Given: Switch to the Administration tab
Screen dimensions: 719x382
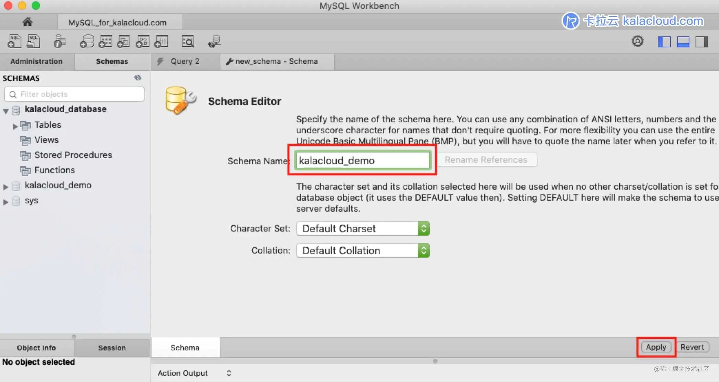Looking at the screenshot, I should point(37,61).
